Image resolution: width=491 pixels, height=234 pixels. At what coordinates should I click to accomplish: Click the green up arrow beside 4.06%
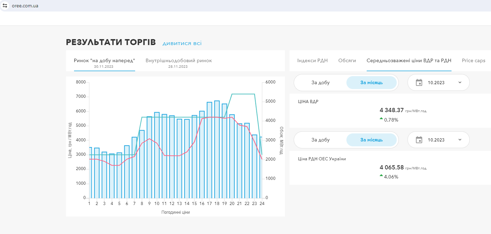[x=381, y=176]
